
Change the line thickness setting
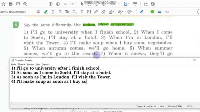[159, 12]
